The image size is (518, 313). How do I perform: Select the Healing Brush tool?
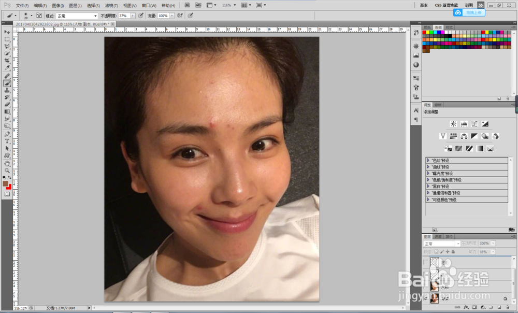(7, 76)
